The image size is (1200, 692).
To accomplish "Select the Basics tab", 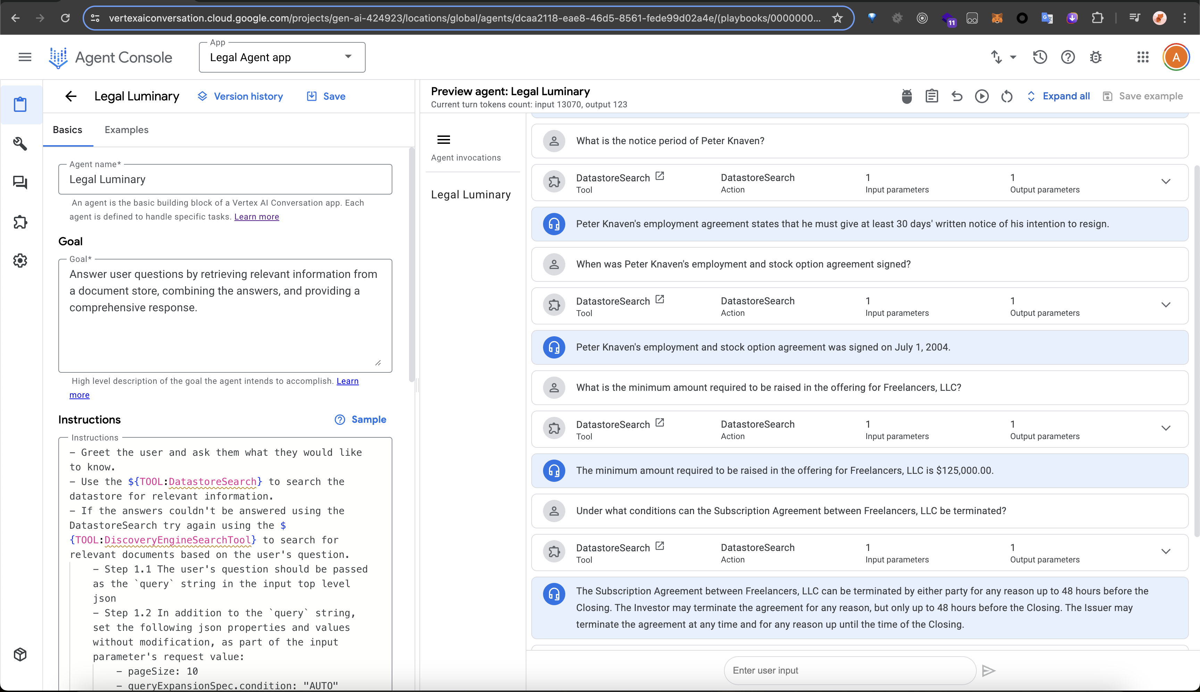I will point(67,130).
